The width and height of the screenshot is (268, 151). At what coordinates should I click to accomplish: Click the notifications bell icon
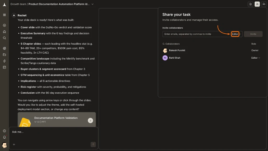click(x=4, y=137)
